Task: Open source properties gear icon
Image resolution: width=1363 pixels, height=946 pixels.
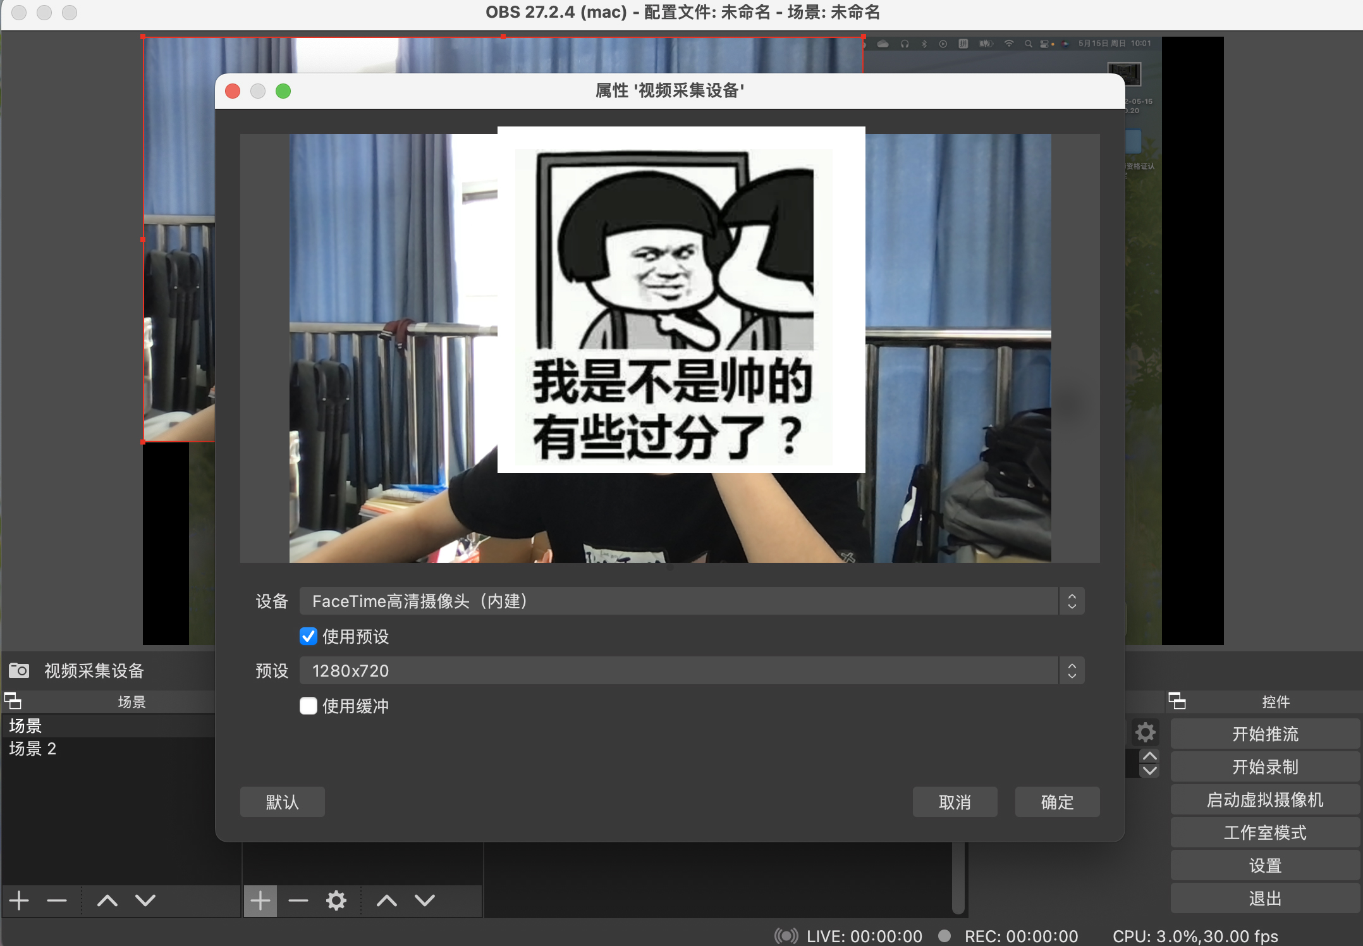Action: (x=336, y=900)
